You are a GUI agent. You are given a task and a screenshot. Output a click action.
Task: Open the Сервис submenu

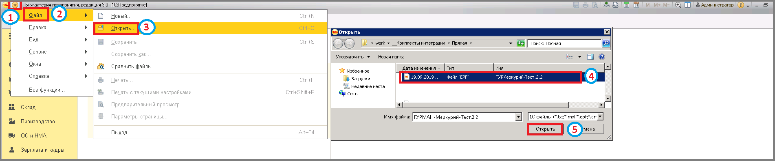tap(52, 52)
